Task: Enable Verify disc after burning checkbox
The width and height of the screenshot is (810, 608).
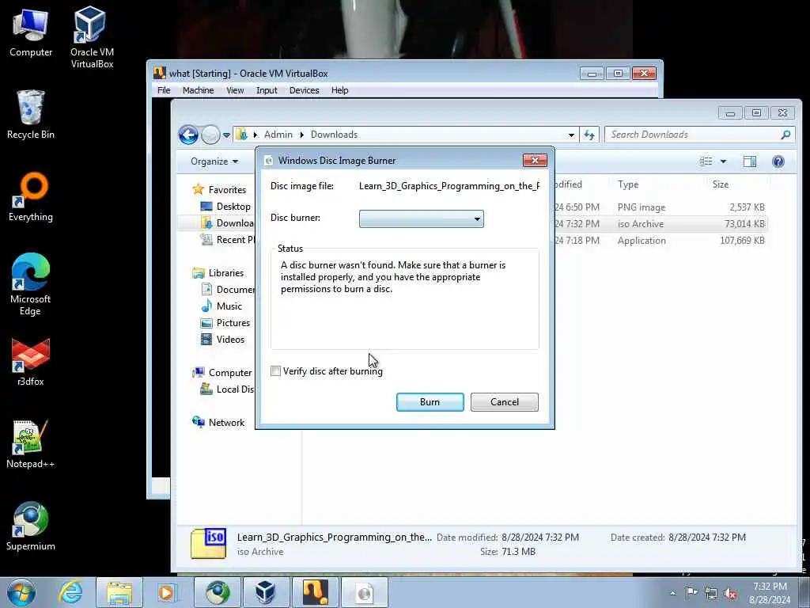Action: [276, 370]
